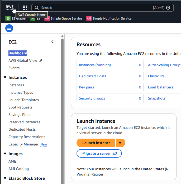The width and height of the screenshot is (181, 184).
Task: Select Dashboard in the sidebar
Action: (x=18, y=53)
